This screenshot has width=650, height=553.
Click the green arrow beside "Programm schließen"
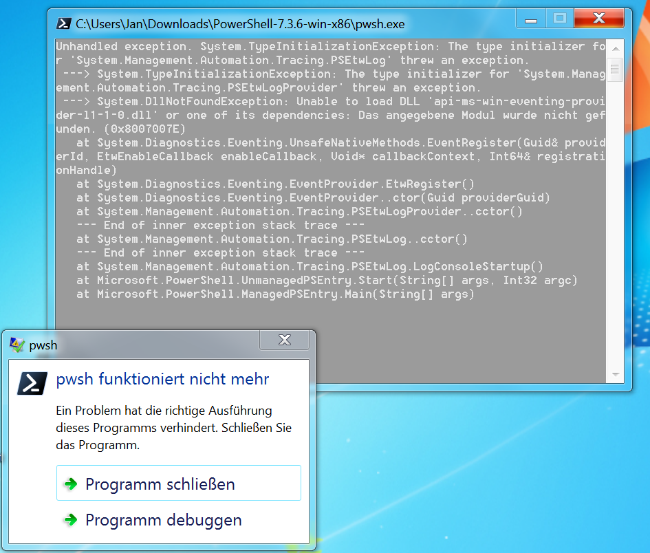coord(69,483)
